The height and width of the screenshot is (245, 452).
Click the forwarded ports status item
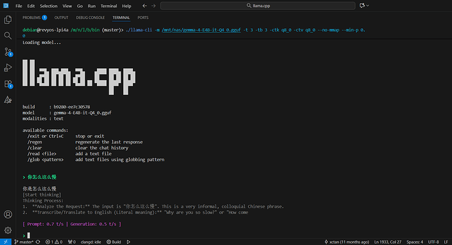pyautogui.click(x=72, y=242)
